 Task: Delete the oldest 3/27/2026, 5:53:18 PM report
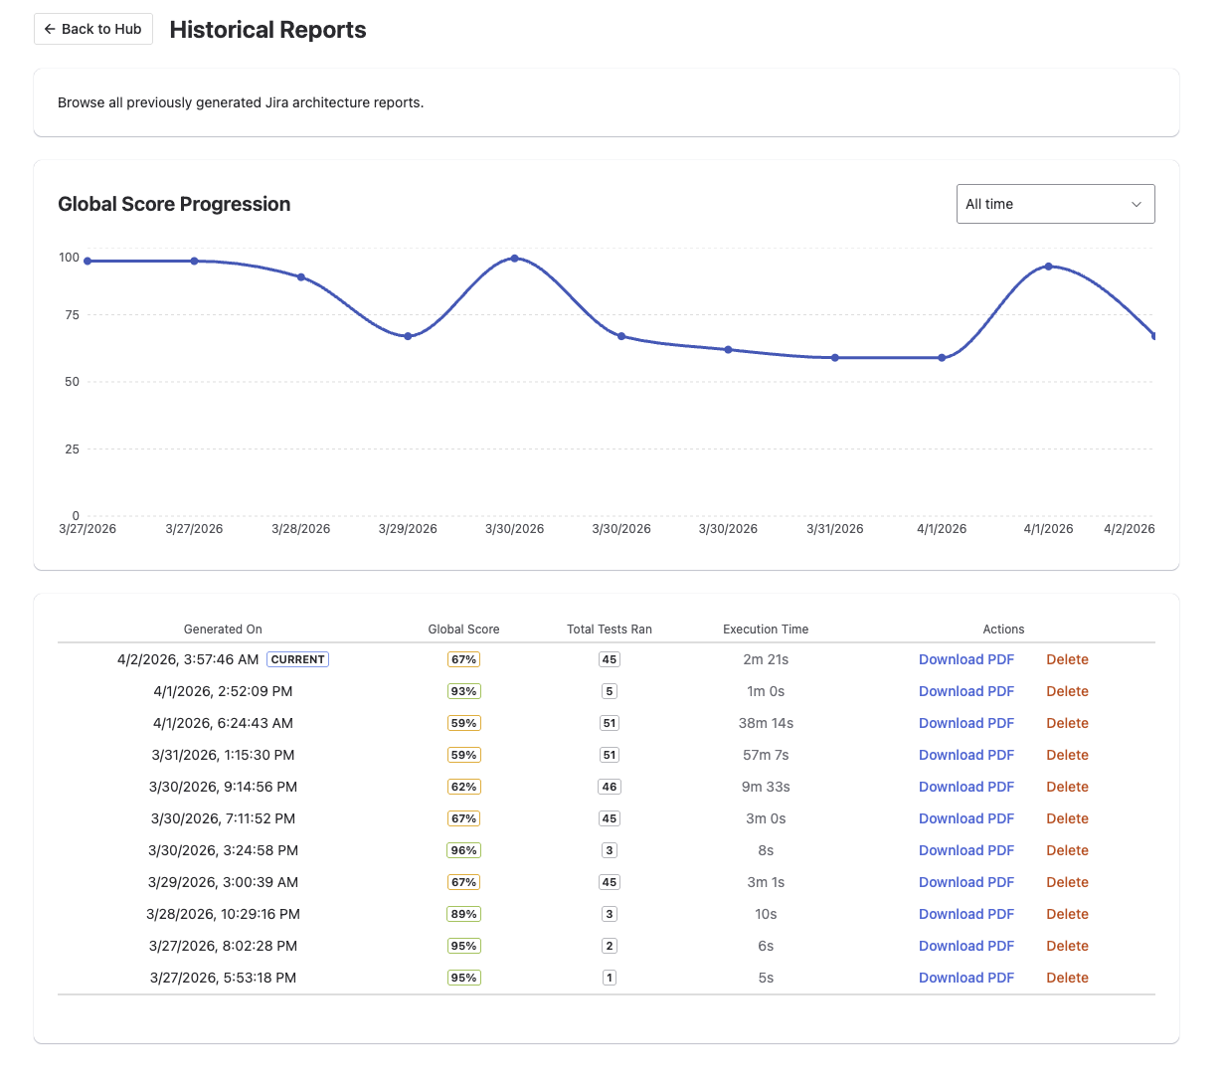pyautogui.click(x=1067, y=978)
